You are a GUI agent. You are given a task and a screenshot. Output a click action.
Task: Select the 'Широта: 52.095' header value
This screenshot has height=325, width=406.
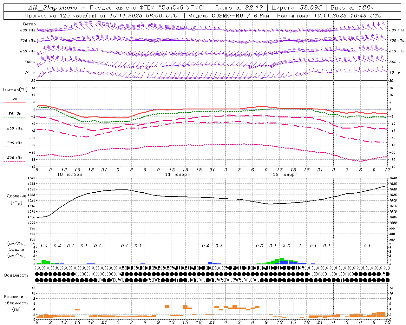pyautogui.click(x=297, y=8)
